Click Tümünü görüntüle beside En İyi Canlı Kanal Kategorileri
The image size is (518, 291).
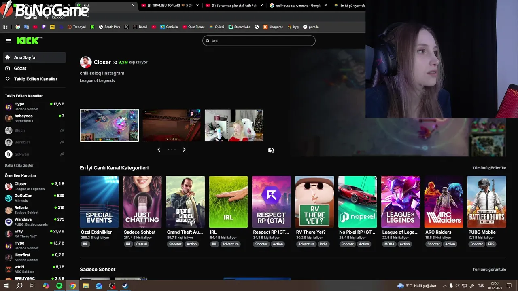[x=489, y=168]
